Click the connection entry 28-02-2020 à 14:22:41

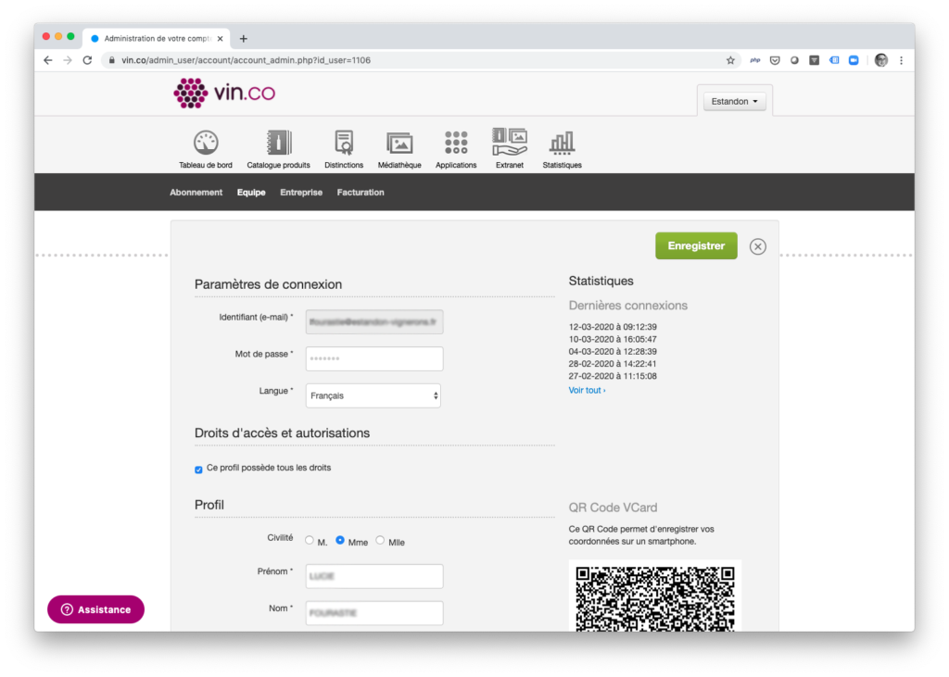click(613, 364)
